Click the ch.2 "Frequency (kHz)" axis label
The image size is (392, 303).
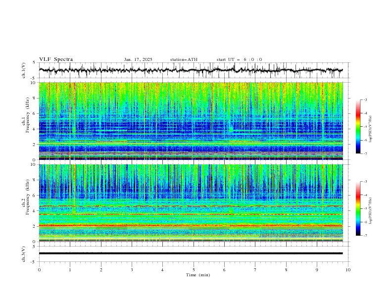(x=28, y=197)
